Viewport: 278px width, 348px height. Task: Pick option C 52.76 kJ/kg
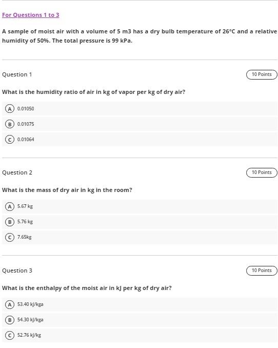click(x=140, y=335)
